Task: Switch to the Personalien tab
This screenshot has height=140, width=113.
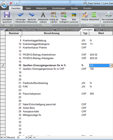Action: [13, 30]
